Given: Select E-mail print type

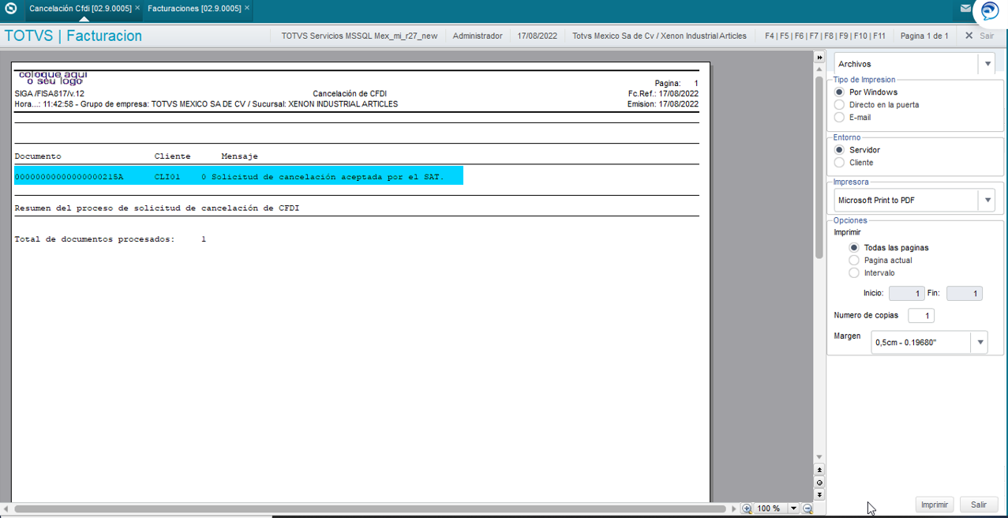Looking at the screenshot, I should [x=840, y=118].
